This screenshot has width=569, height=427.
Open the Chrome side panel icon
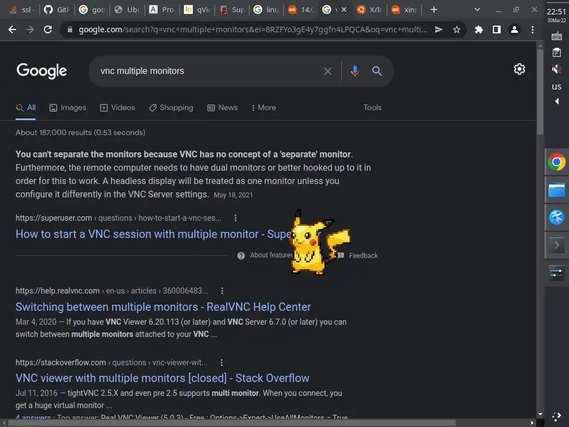496,29
